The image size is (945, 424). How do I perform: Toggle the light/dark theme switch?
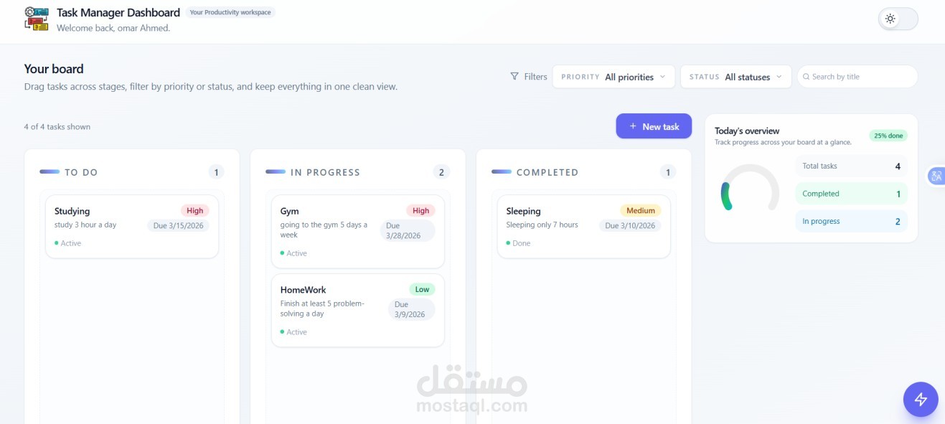point(898,19)
